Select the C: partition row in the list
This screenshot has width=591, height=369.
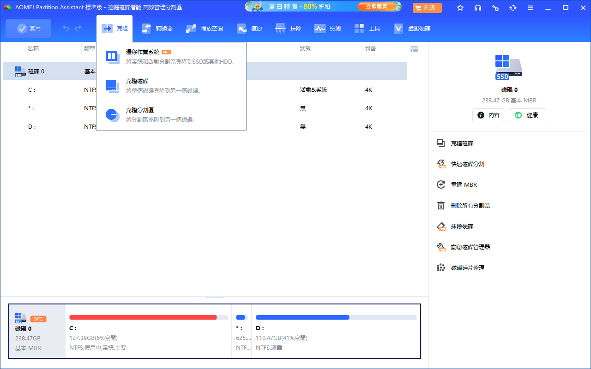click(205, 90)
